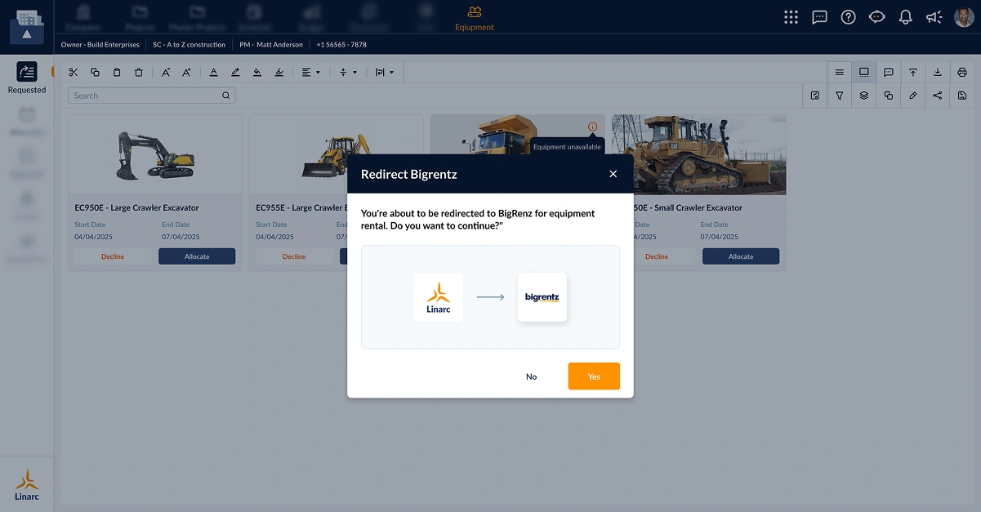Click the Delete trash icon
Viewport: 981px width, 512px height.
[138, 72]
